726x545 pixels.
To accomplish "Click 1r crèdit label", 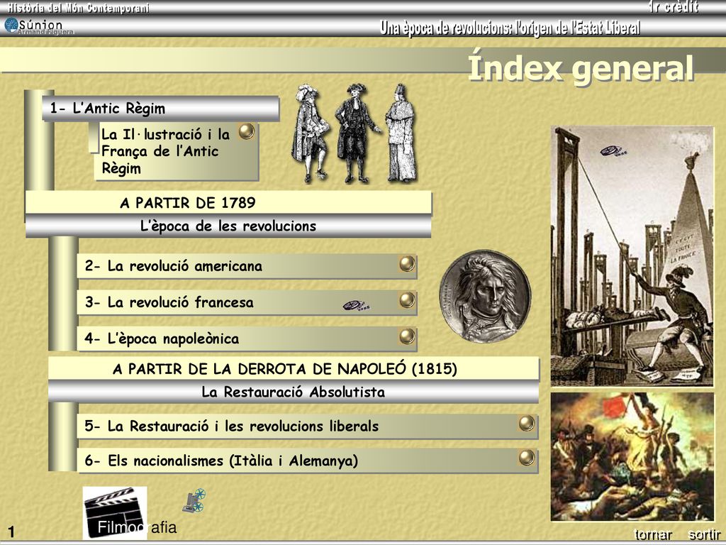I will [674, 7].
